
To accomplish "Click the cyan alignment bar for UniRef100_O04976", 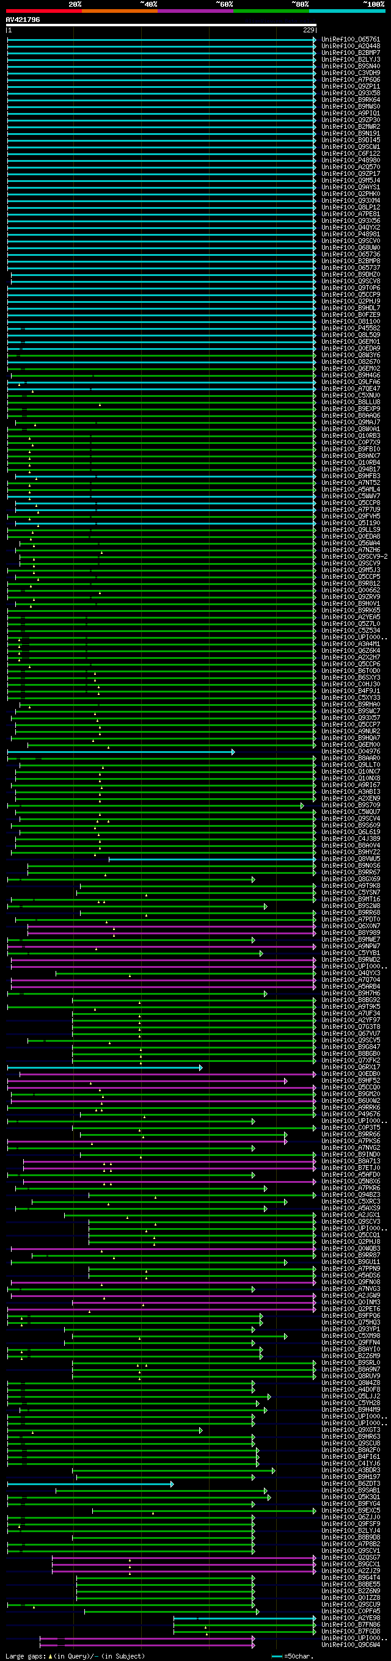I will pos(120,752).
